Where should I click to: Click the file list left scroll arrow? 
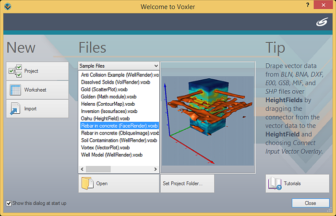coord(82,169)
